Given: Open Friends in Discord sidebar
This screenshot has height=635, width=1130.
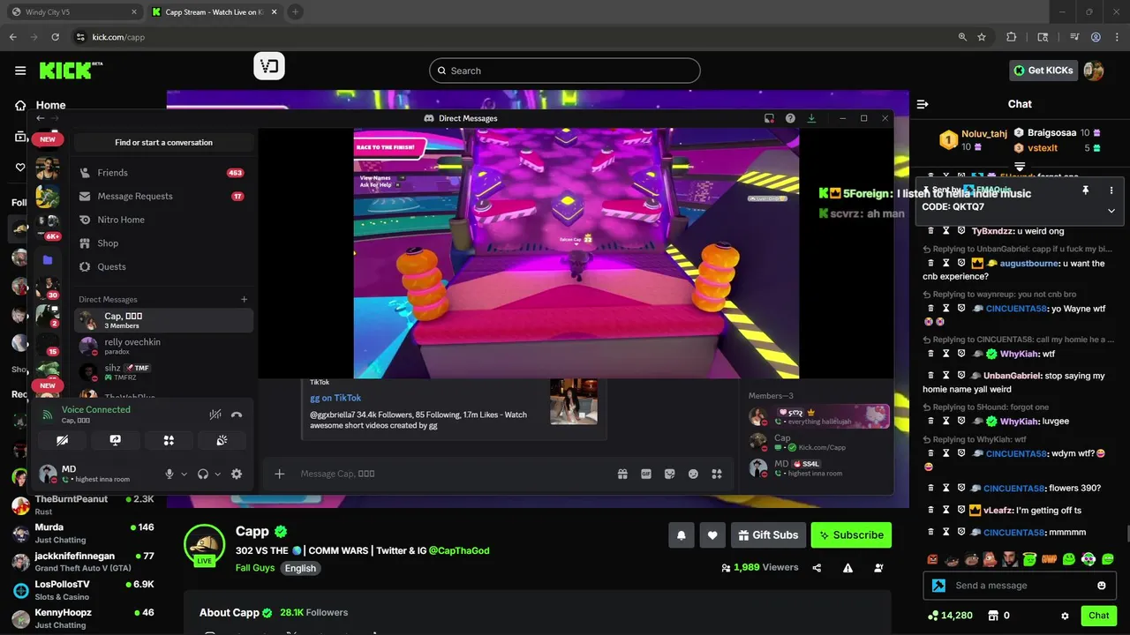Looking at the screenshot, I should click(163, 173).
